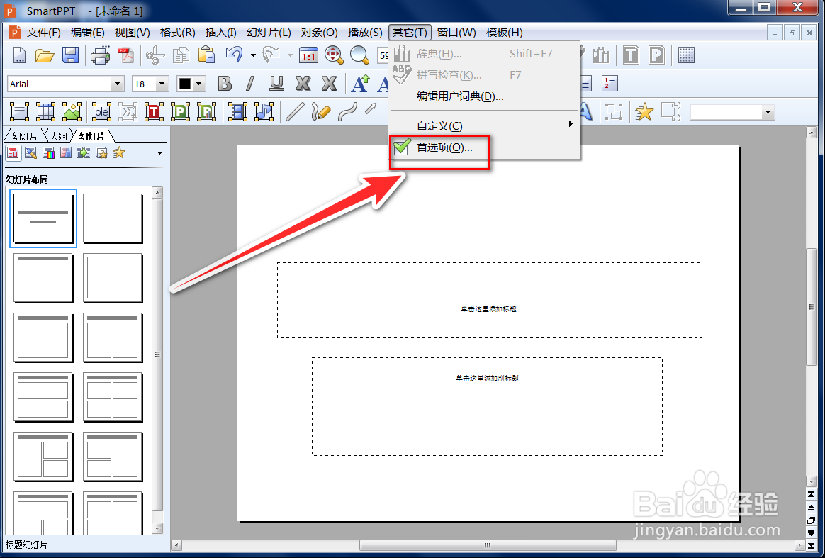Undo last action with the blue arrow

coord(234,55)
